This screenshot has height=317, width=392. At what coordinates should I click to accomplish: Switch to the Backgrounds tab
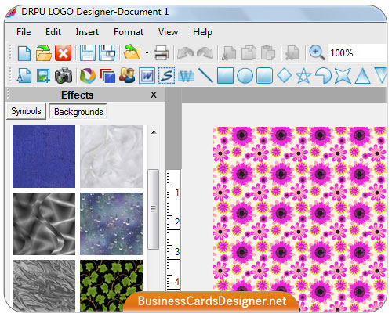[78, 112]
